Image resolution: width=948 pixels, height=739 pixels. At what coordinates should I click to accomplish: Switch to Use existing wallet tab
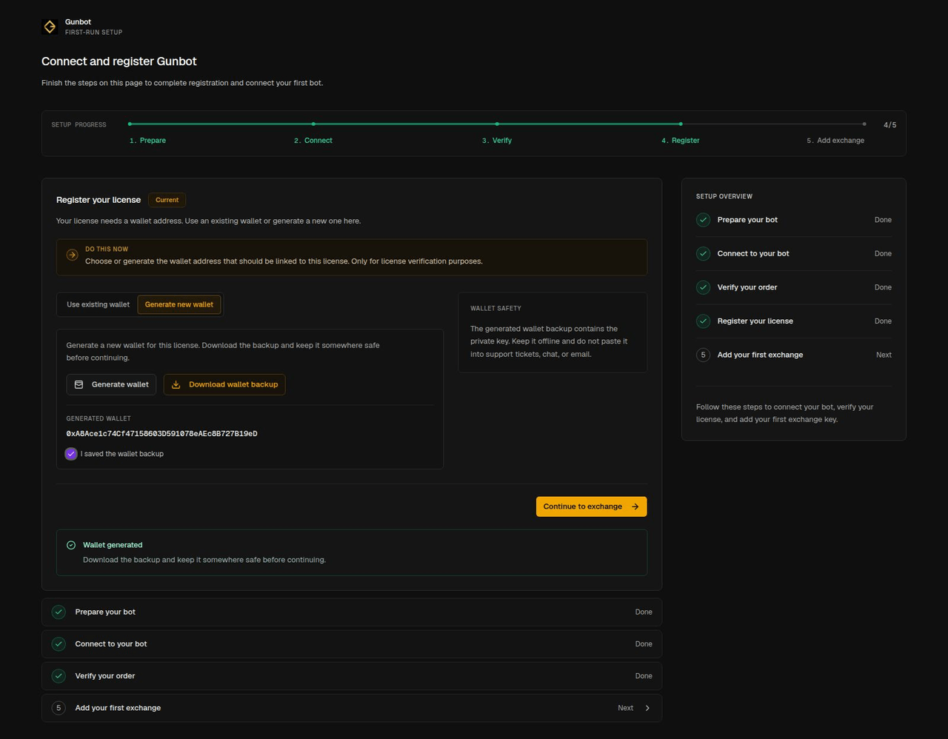[x=98, y=304]
